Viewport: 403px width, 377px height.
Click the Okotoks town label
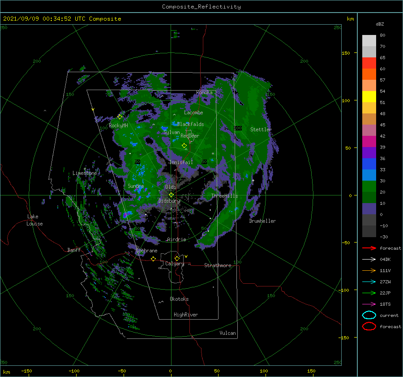coord(179,299)
